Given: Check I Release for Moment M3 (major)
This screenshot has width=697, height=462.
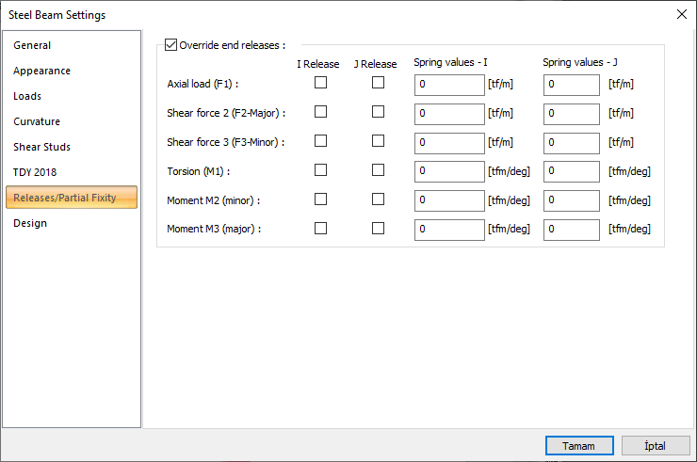Looking at the screenshot, I should (321, 229).
